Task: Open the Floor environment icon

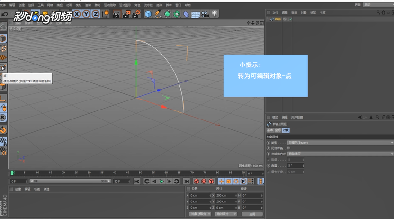Action: click(x=196, y=14)
